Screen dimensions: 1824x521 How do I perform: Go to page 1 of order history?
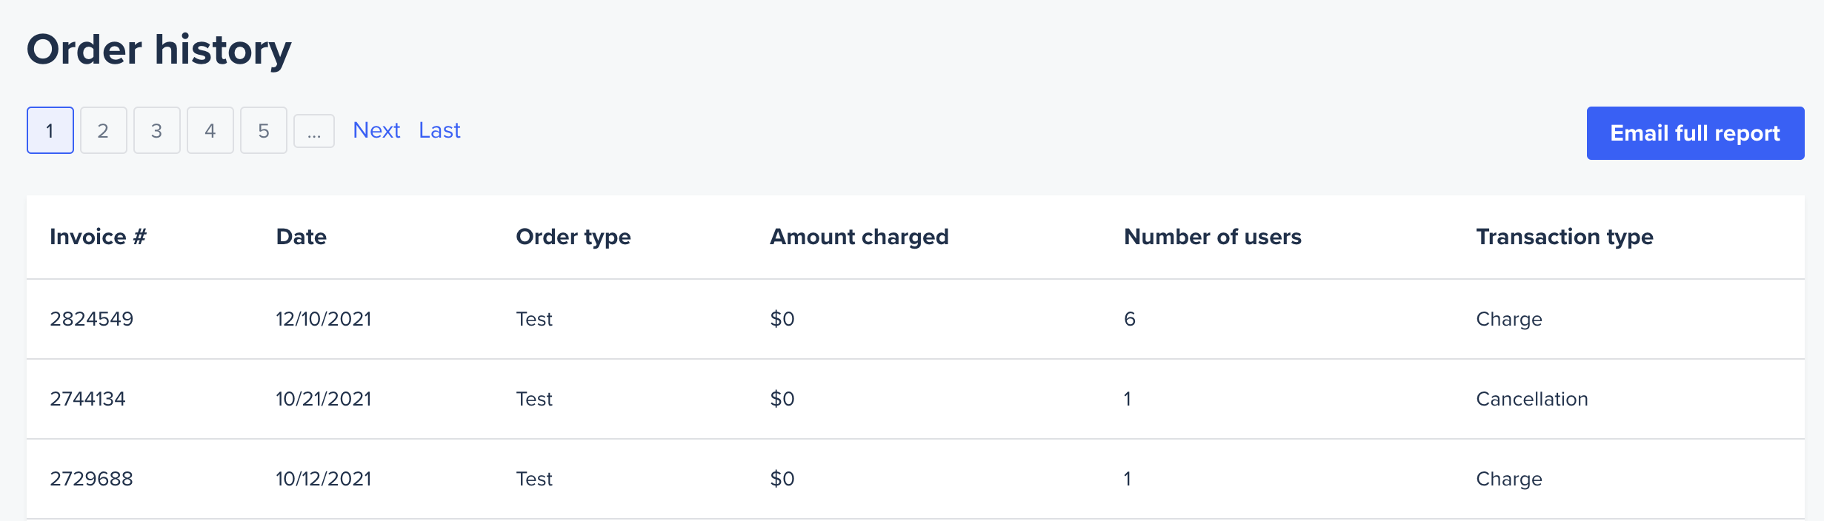[x=50, y=131]
